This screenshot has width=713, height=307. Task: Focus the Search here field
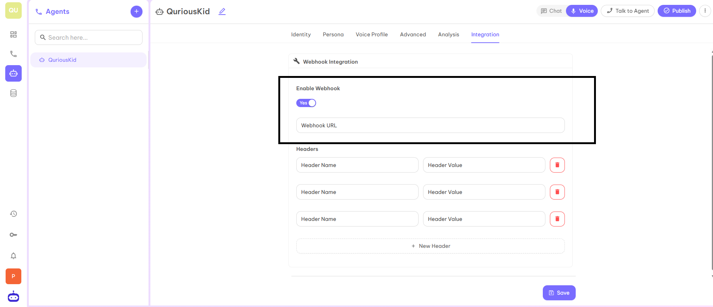point(89,37)
